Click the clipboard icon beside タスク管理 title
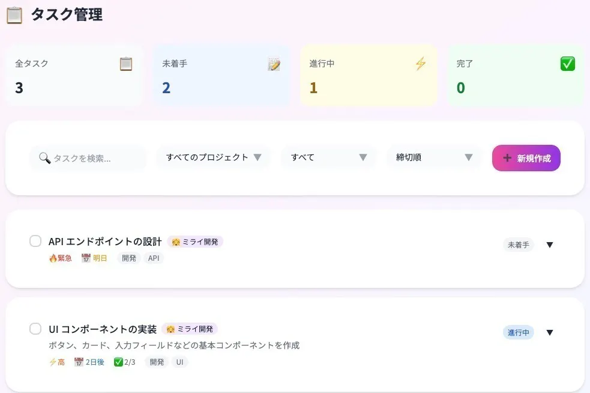 click(x=14, y=15)
